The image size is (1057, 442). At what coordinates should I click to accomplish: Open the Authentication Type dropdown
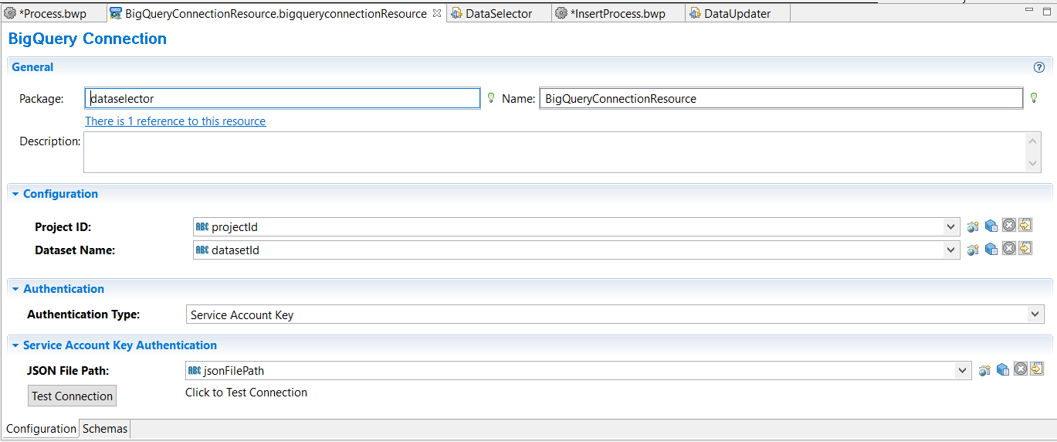pyautogui.click(x=1035, y=314)
